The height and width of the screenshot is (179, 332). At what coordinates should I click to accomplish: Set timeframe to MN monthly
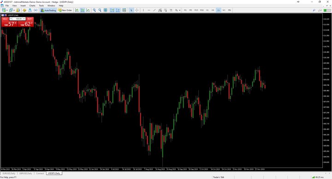coord(229,10)
